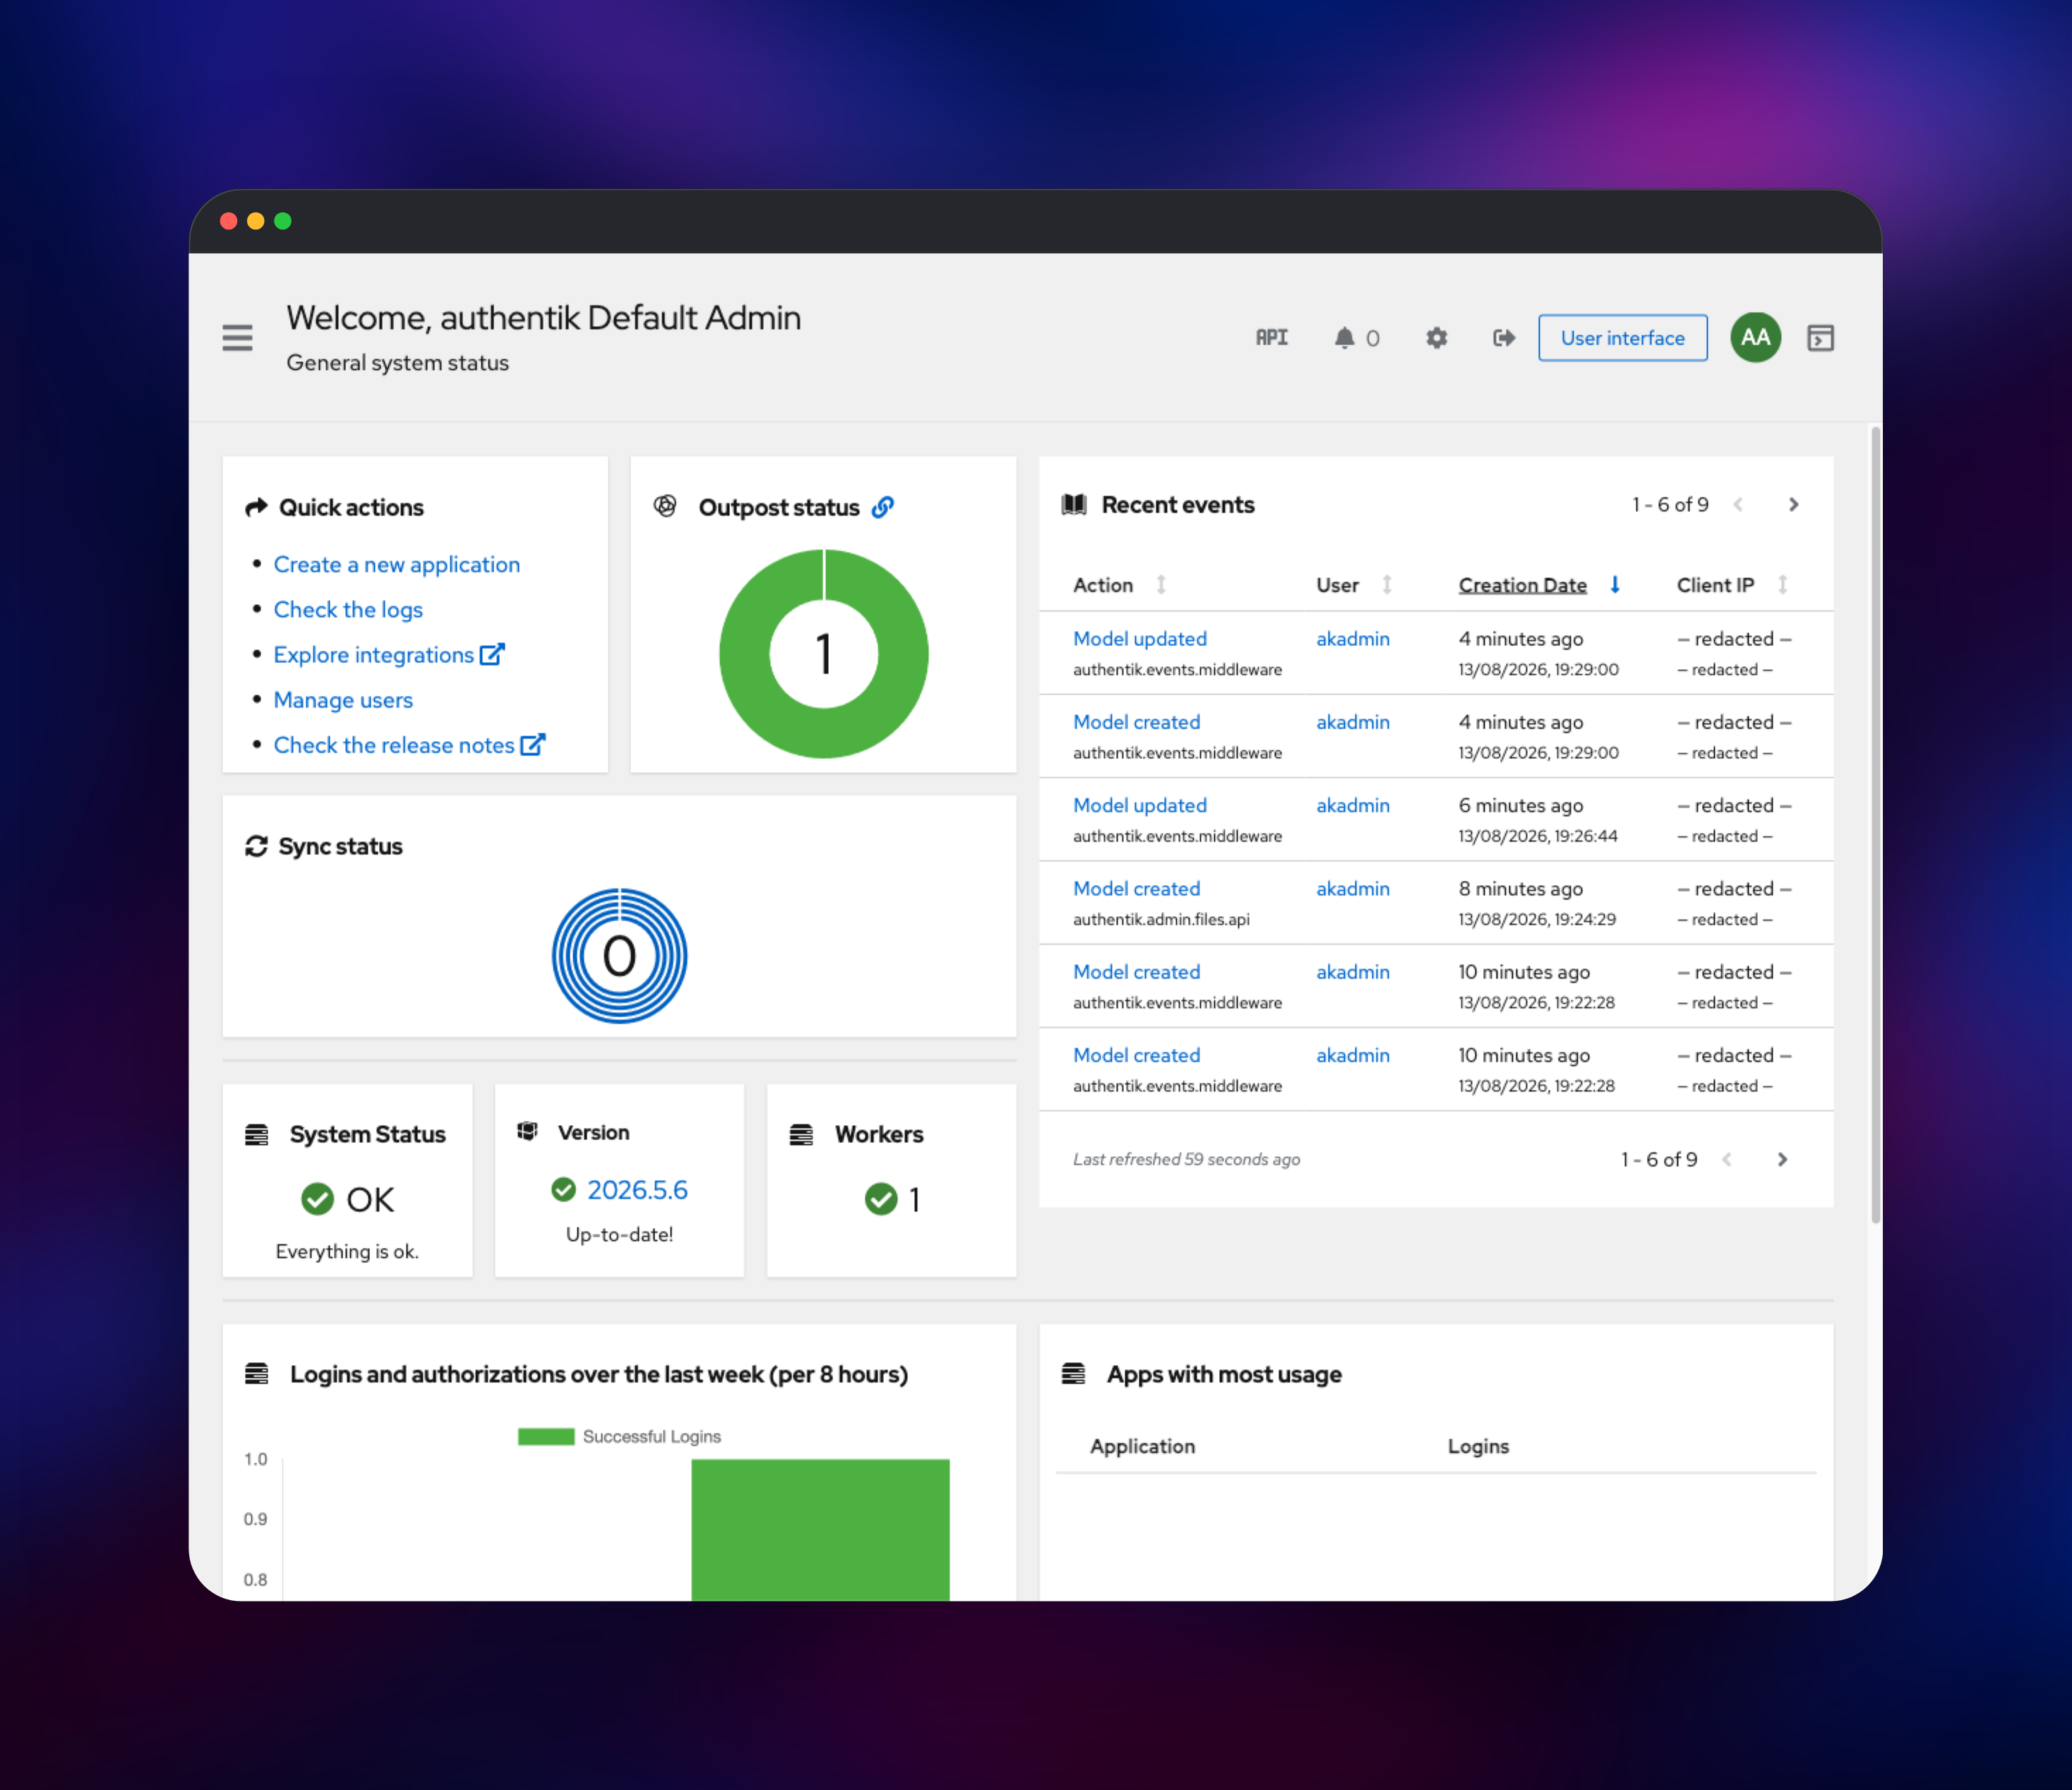Toggle Creation Date sort direction arrow
2072x1790 pixels.
tap(1614, 585)
